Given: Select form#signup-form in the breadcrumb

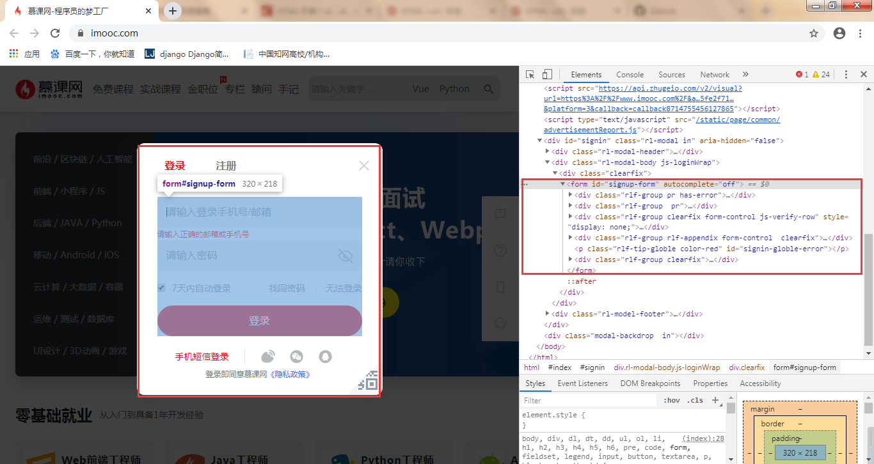Looking at the screenshot, I should tap(805, 367).
